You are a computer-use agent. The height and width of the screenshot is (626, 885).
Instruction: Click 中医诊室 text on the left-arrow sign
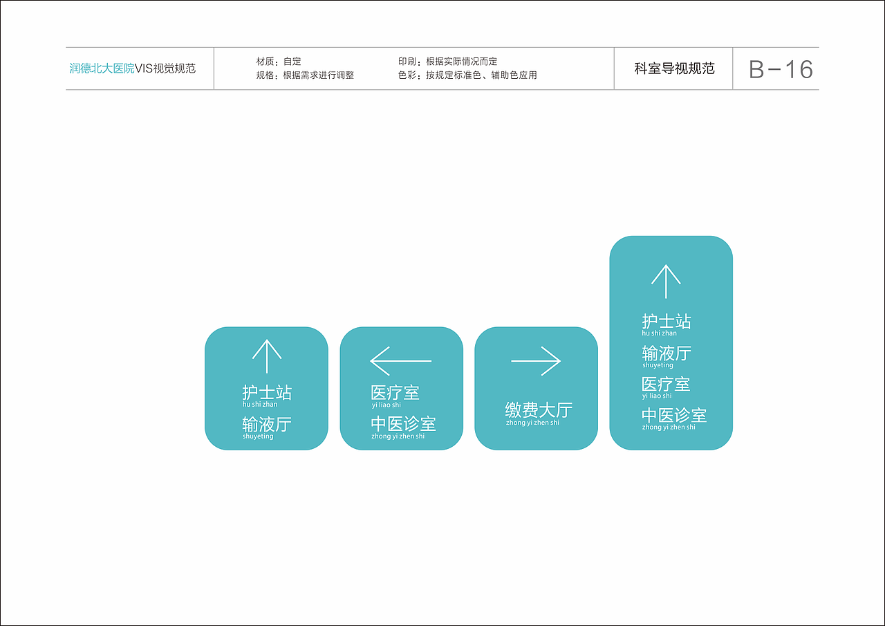[402, 423]
